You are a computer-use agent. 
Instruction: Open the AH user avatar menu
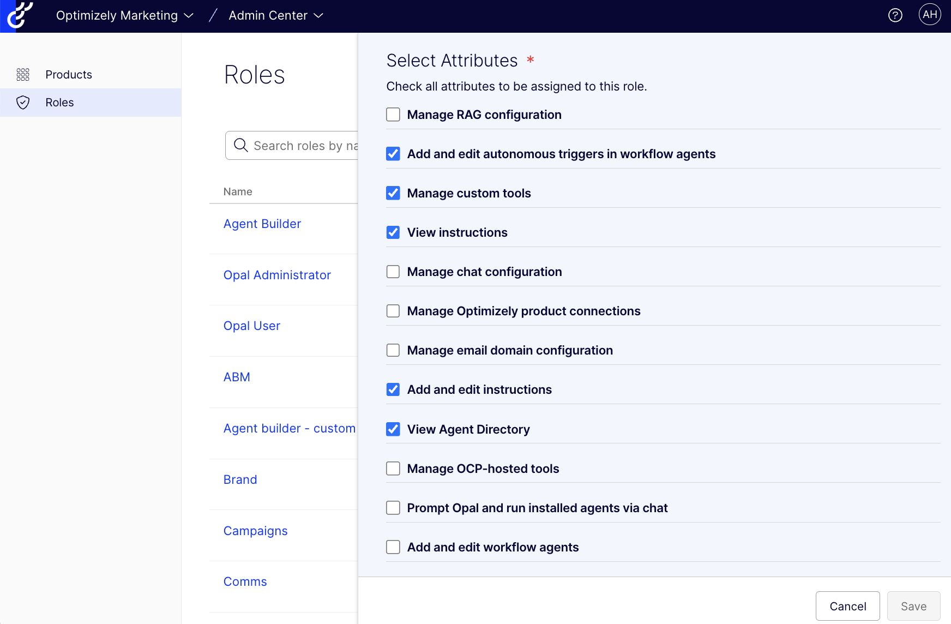click(x=930, y=15)
